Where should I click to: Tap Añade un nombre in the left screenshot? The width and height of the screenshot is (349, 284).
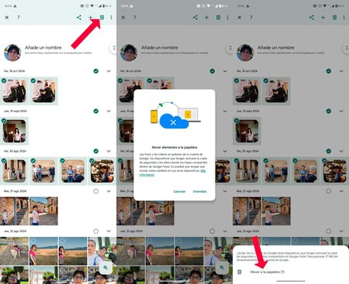pos(43,47)
